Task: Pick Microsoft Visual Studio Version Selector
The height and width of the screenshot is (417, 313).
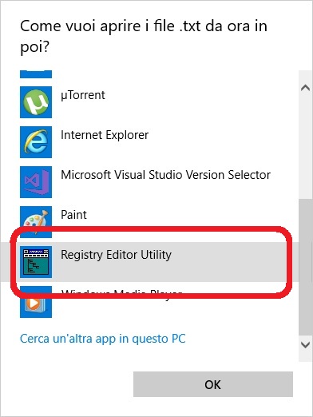Action: 165,175
